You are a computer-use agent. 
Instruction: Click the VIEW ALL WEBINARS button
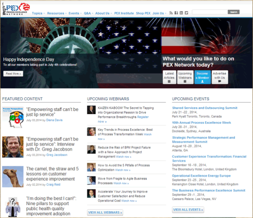105,213
